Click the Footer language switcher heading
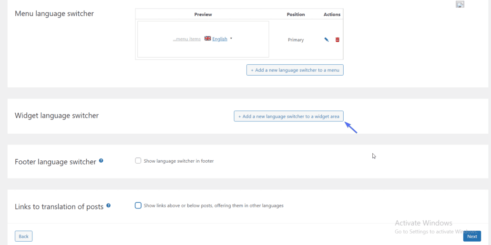491x245 pixels. point(55,162)
